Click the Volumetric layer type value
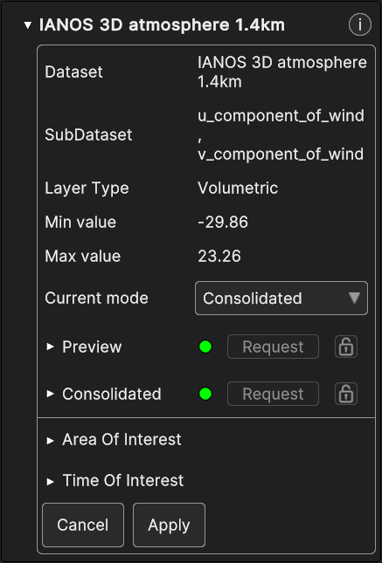The image size is (382, 563). coord(238,189)
